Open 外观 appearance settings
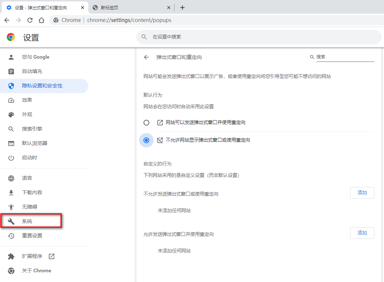 click(44, 115)
